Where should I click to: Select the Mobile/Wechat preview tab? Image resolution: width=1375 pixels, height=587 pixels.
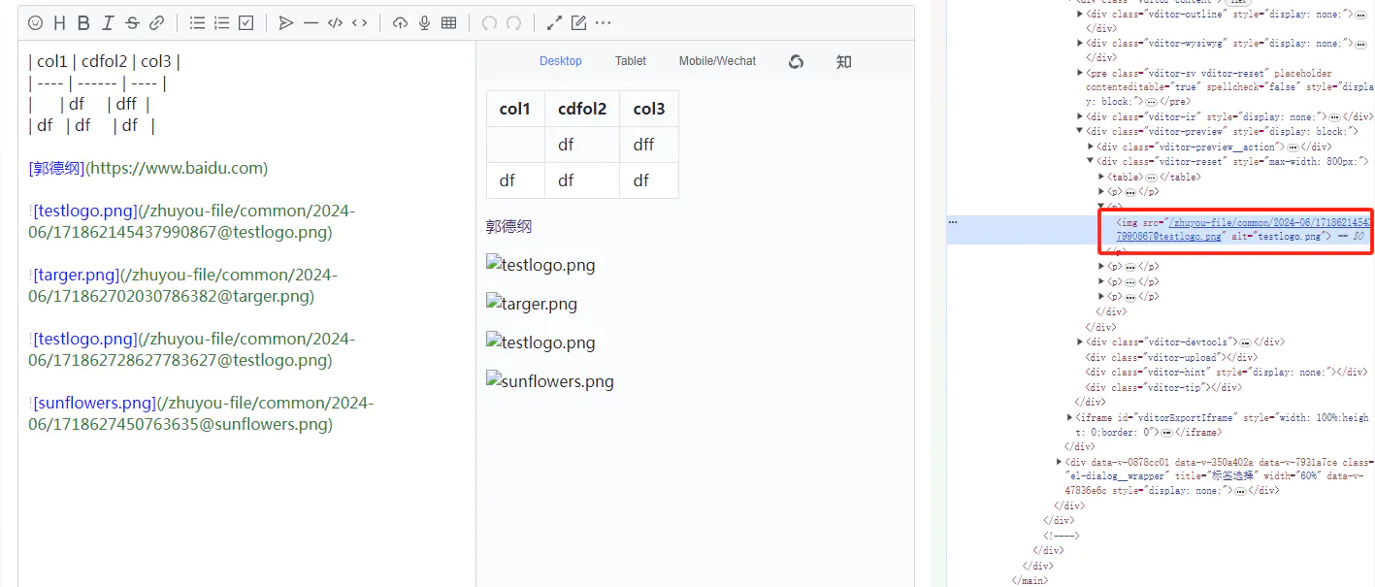[x=717, y=61]
